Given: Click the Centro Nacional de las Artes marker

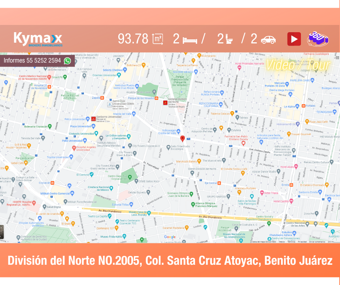Looking at the screenshot, I should tap(307, 224).
